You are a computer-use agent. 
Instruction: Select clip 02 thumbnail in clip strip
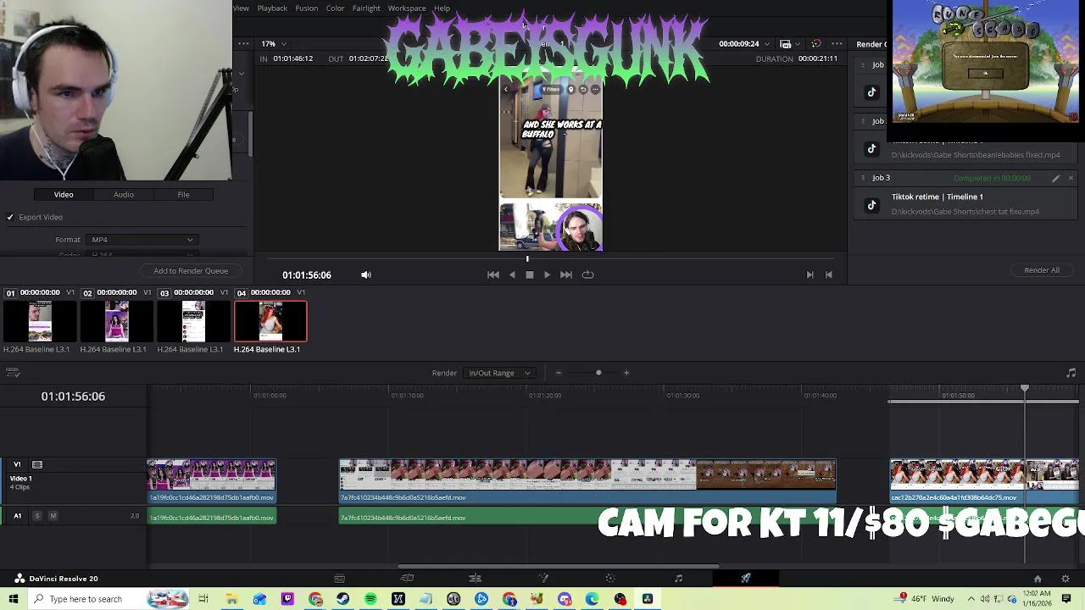pos(117,321)
